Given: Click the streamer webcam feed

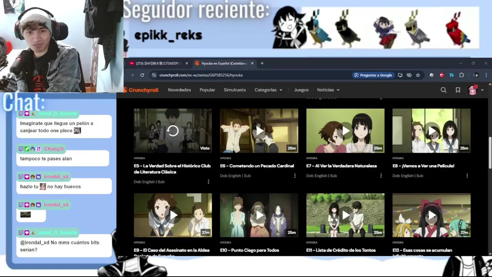Looking at the screenshot, I should tap(62, 46).
